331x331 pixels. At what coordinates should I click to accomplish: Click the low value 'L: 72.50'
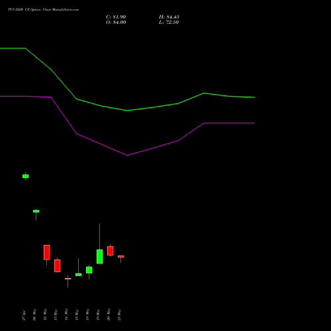(169, 23)
